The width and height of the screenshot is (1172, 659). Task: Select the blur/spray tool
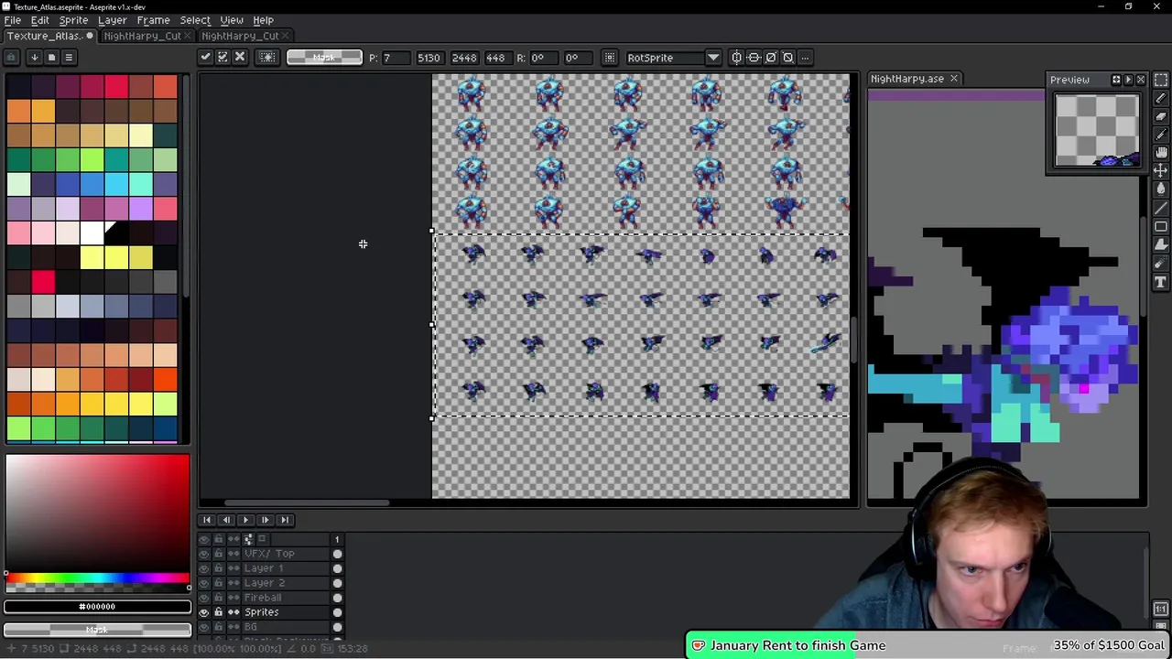(x=1161, y=263)
